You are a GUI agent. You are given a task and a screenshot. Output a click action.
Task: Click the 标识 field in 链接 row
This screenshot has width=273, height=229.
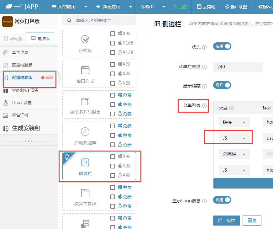point(268,122)
